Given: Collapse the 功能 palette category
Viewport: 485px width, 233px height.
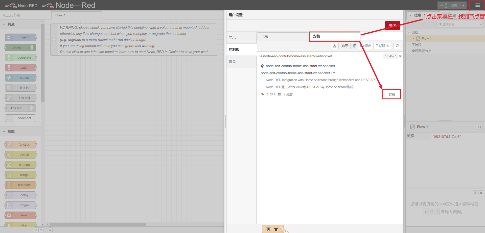Looking at the screenshot, I should pos(20,132).
